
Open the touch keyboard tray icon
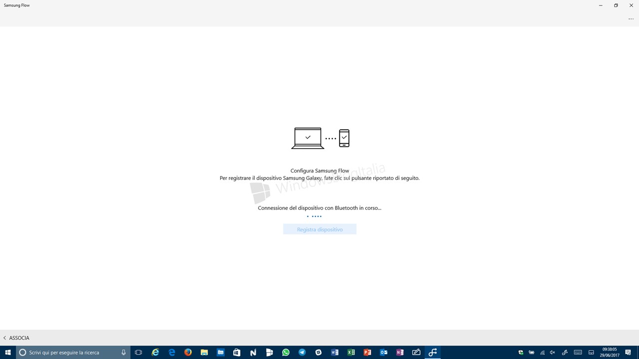pyautogui.click(x=578, y=352)
